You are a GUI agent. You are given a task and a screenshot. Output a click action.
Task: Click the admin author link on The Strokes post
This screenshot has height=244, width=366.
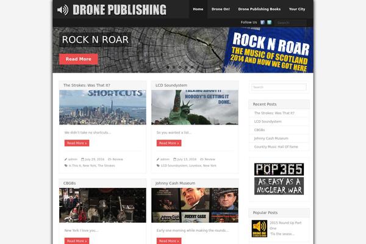pos(73,159)
